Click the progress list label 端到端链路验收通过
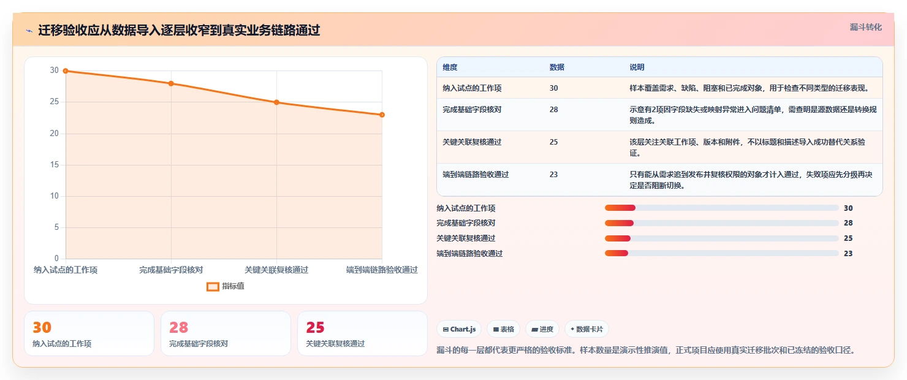This screenshot has height=380, width=907. tap(469, 254)
